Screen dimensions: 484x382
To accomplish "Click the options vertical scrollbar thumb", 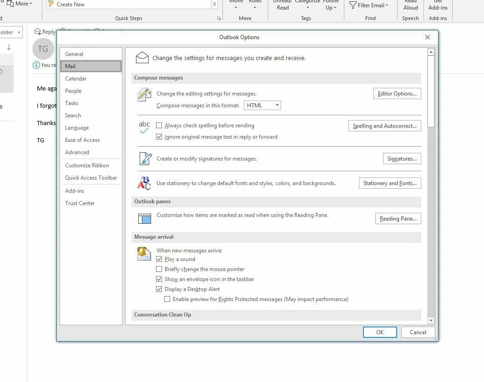I will [431, 91].
